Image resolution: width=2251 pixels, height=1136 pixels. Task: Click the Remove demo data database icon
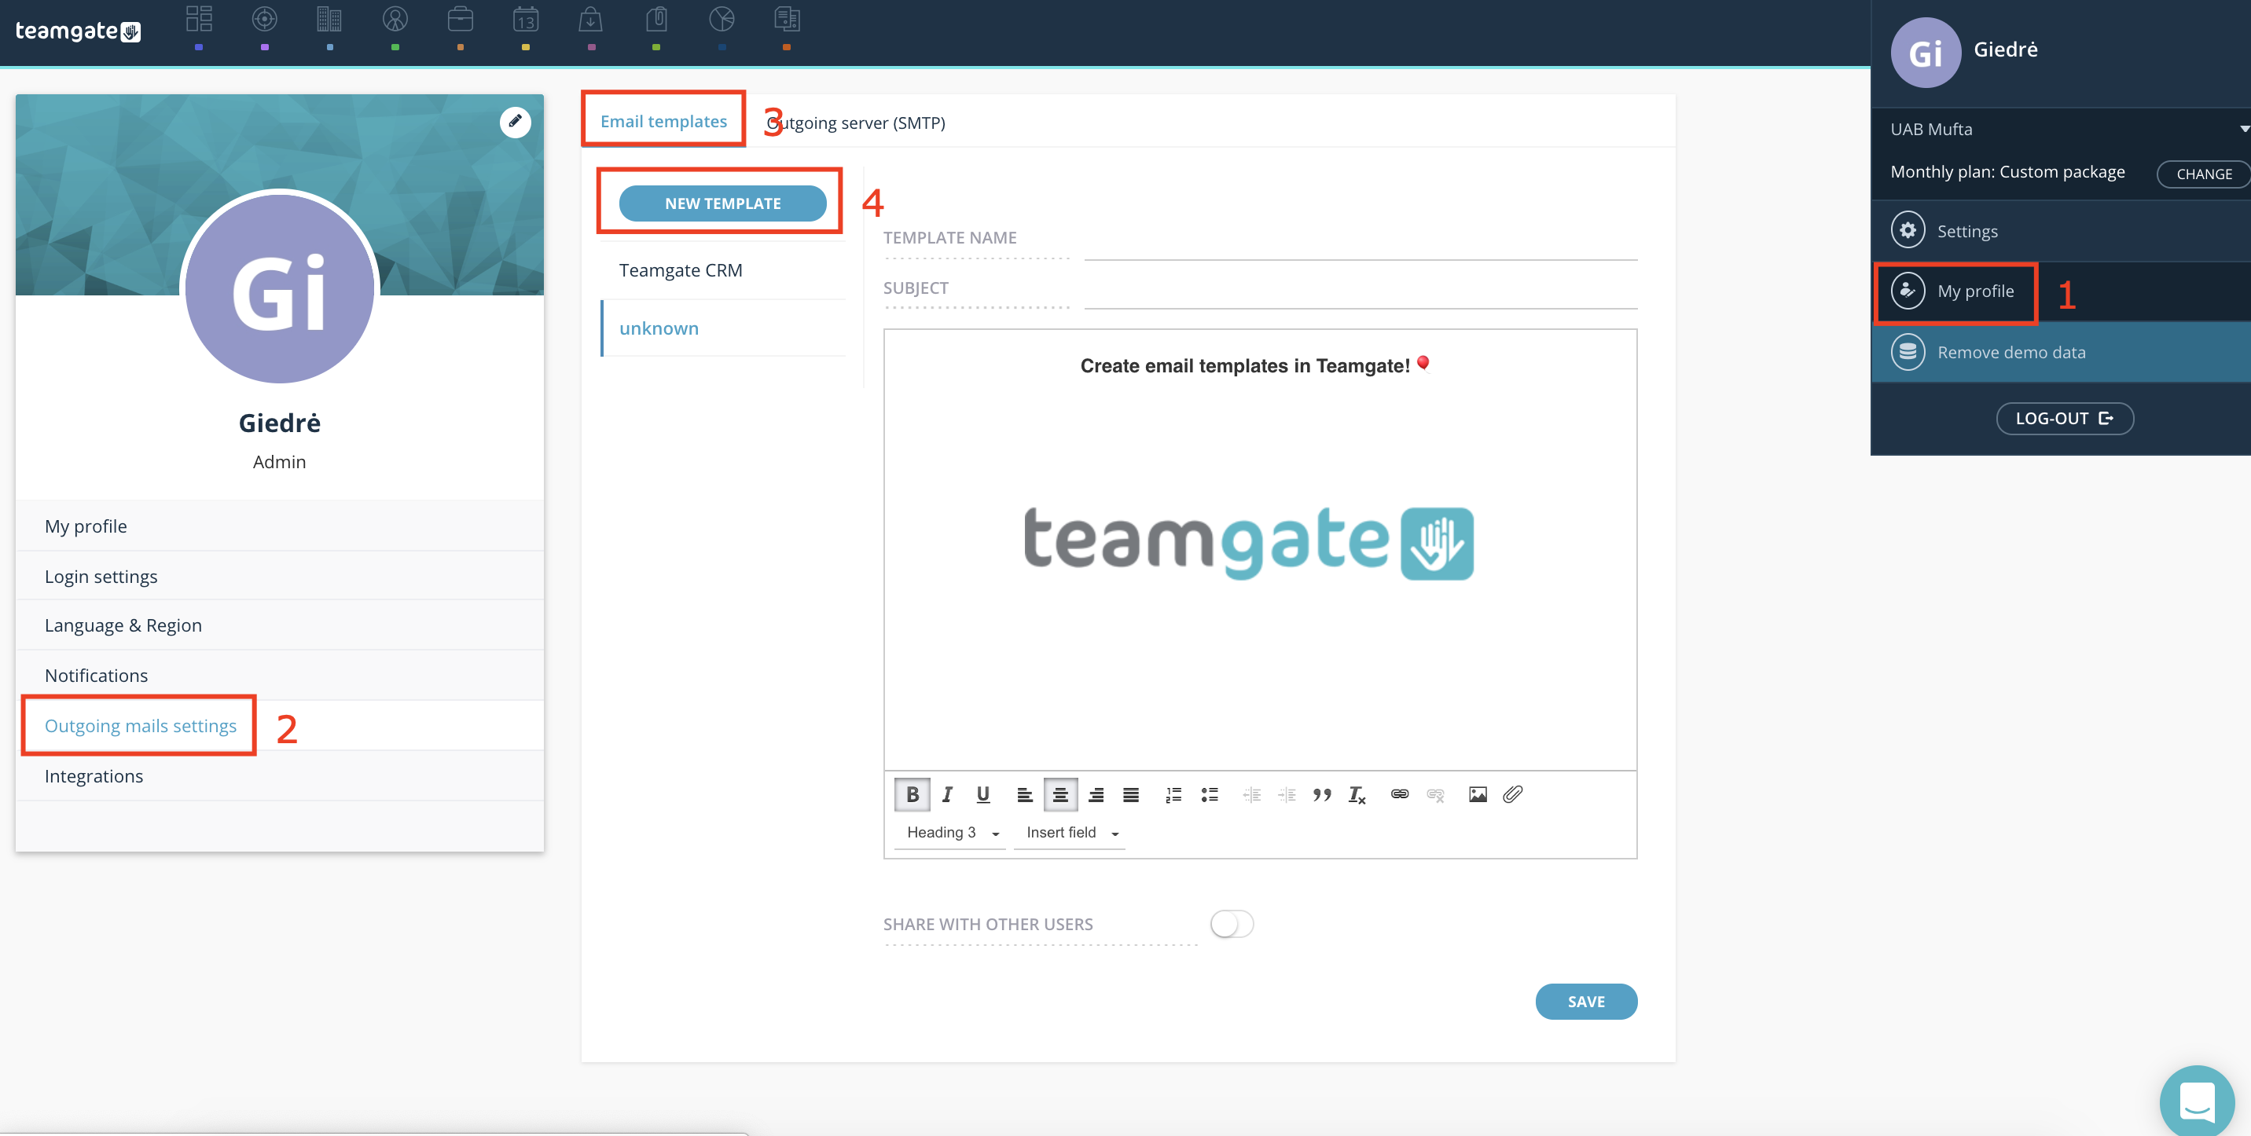1908,352
